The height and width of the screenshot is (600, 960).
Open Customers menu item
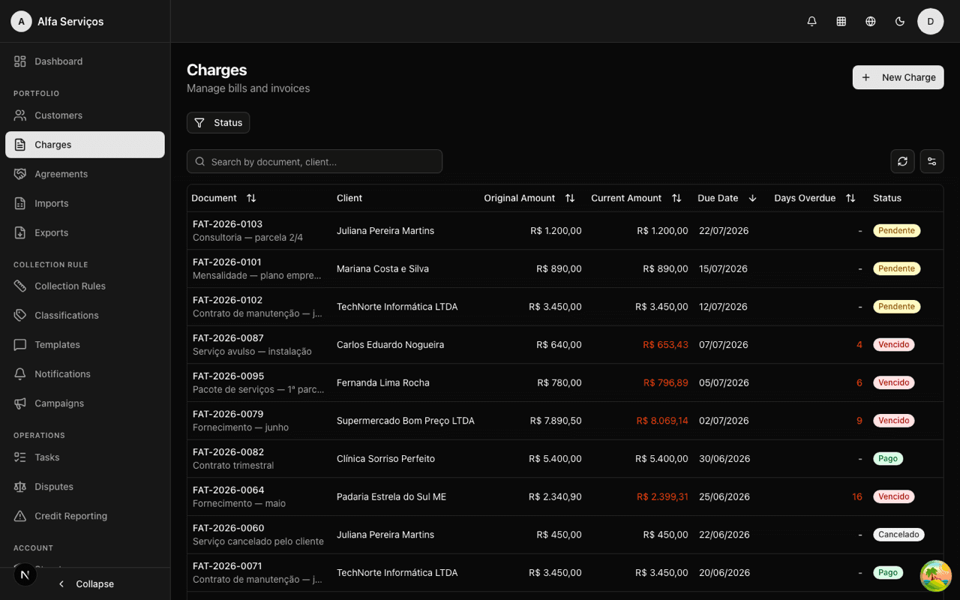point(85,115)
